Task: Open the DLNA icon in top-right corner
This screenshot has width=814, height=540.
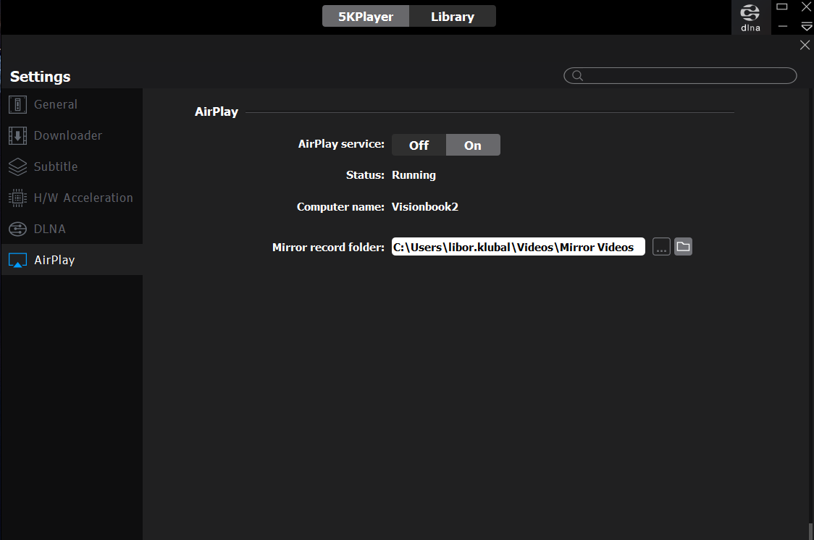Action: [x=750, y=17]
